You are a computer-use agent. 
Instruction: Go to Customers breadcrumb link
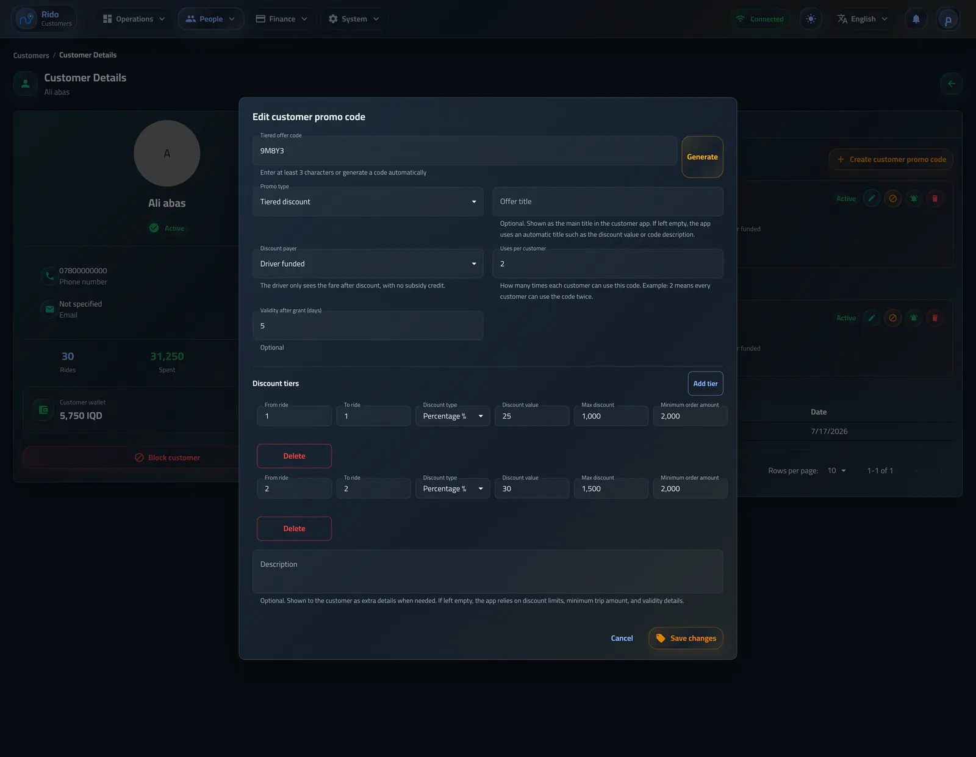tap(31, 56)
